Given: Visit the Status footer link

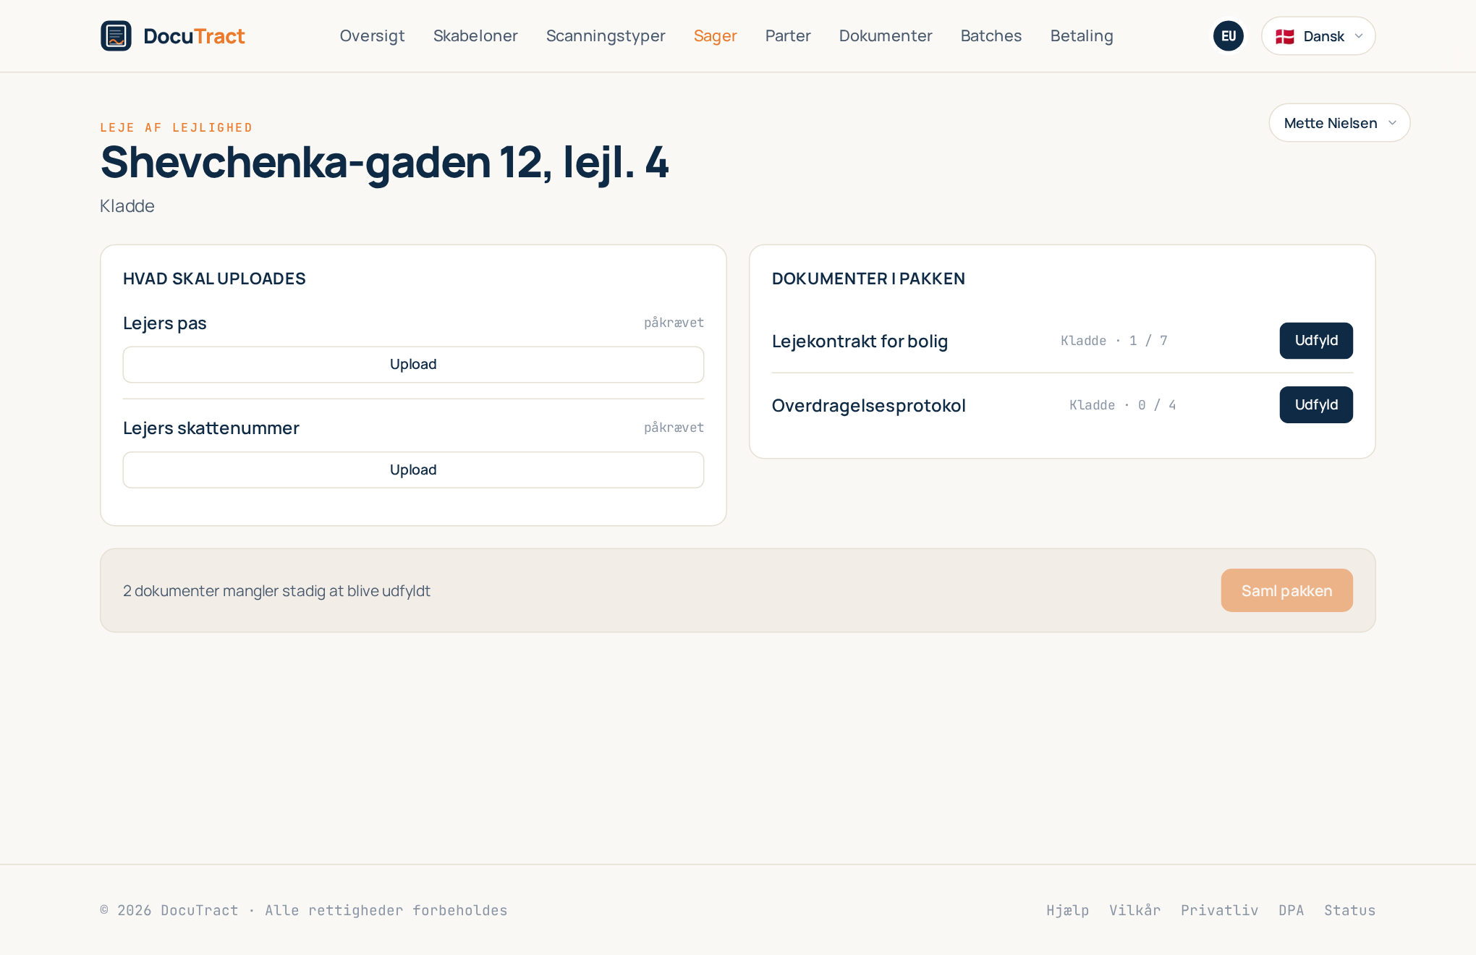Looking at the screenshot, I should click(1349, 910).
